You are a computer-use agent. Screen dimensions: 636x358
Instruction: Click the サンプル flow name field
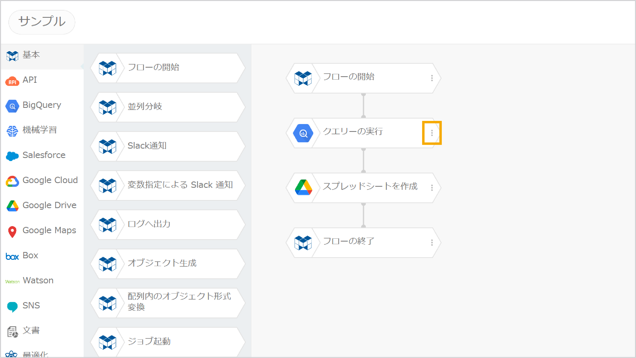(42, 22)
